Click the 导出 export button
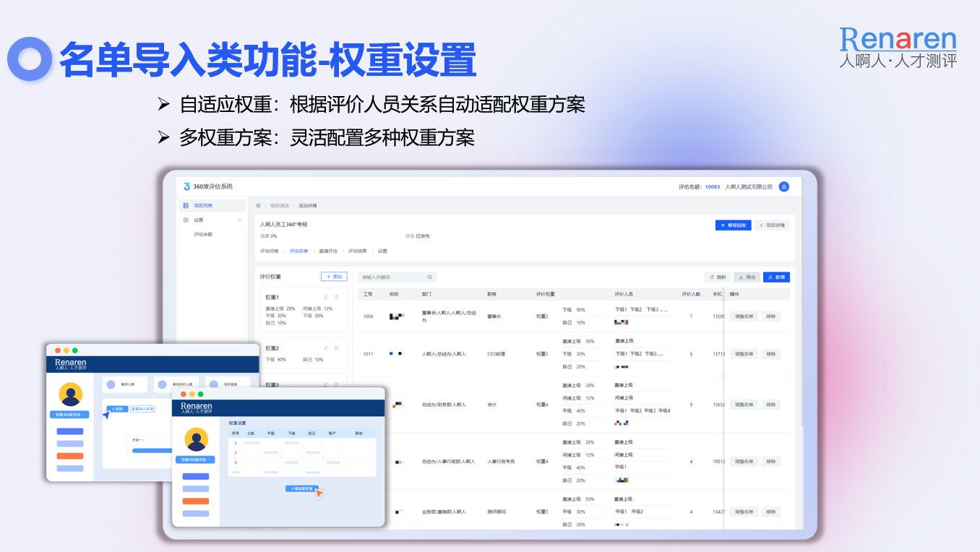 [747, 277]
